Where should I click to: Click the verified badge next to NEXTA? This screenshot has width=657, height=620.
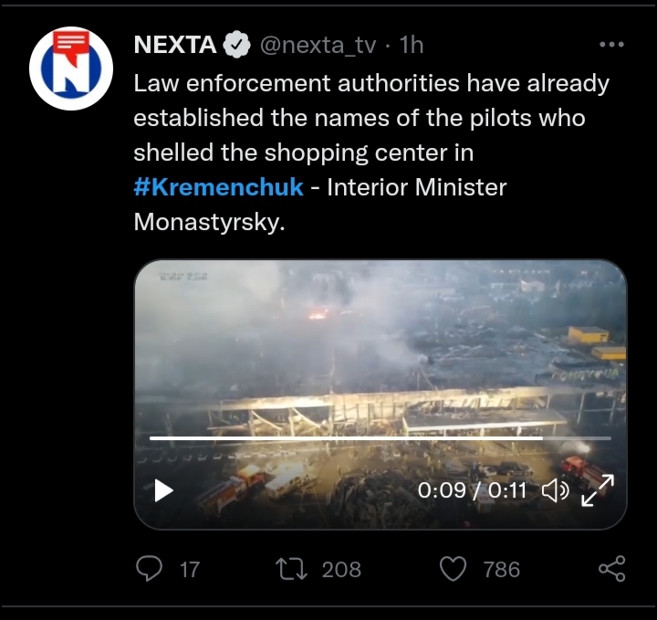tap(238, 45)
